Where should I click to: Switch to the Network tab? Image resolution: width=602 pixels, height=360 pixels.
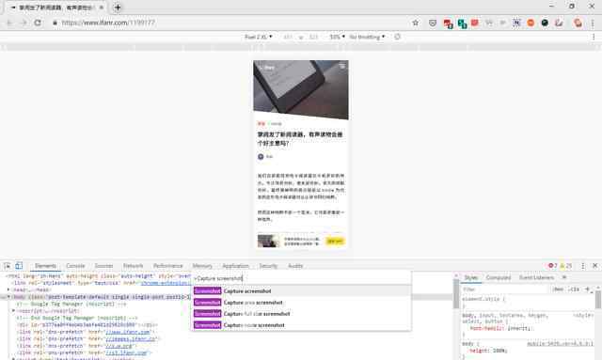(x=133, y=266)
